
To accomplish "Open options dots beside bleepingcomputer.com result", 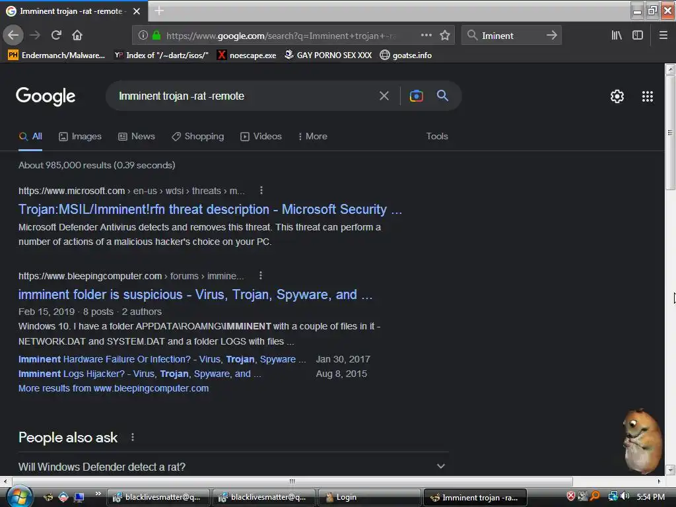I will pos(260,275).
